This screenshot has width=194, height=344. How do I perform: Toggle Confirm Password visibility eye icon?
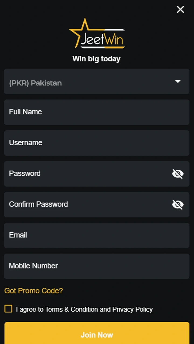(178, 205)
